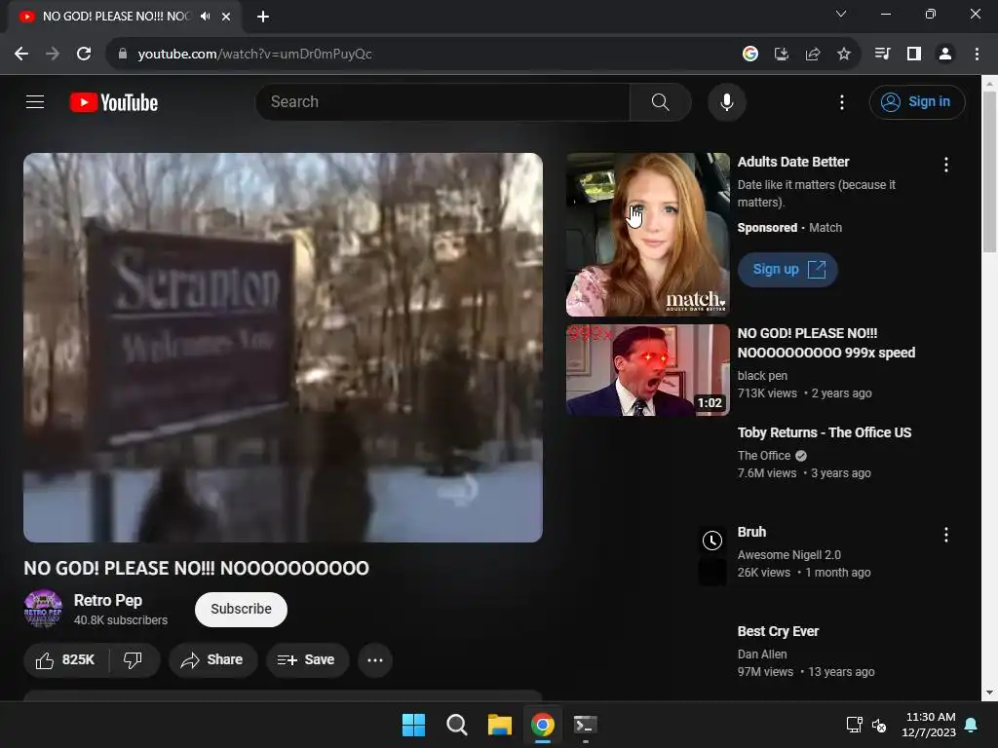998x748 pixels.
Task: Go forward in browser history
Action: tap(53, 55)
